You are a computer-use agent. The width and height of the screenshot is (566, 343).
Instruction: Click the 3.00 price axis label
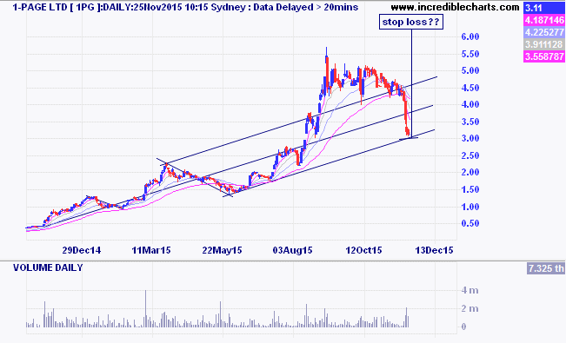click(x=470, y=138)
